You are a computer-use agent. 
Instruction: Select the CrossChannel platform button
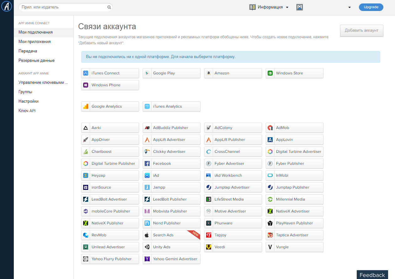pyautogui.click(x=233, y=152)
